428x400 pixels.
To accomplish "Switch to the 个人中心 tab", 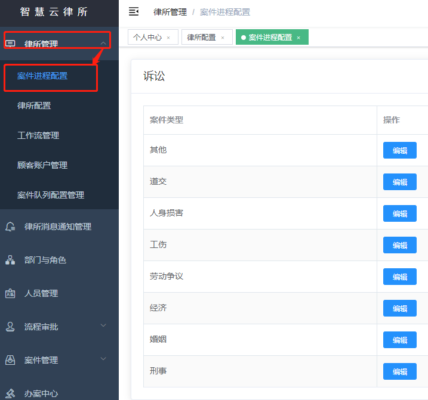I will tap(153, 37).
